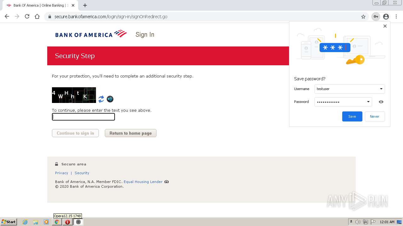Refresh the CAPTCHA image
The height and width of the screenshot is (226, 403).
pos(101,99)
